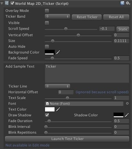Enable the Auto Hide checkbox
The height and width of the screenshot is (149, 132).
47,47
